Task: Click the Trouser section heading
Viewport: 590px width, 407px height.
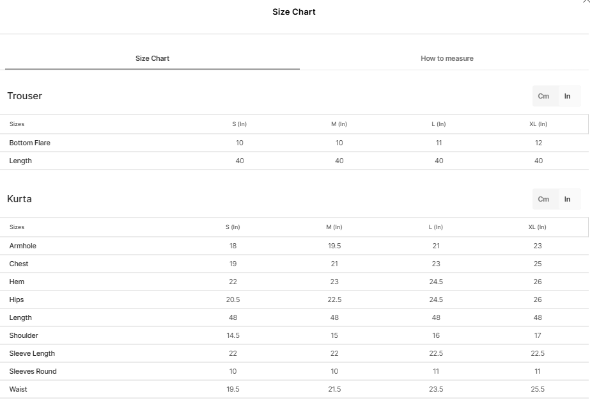Action: (24, 96)
